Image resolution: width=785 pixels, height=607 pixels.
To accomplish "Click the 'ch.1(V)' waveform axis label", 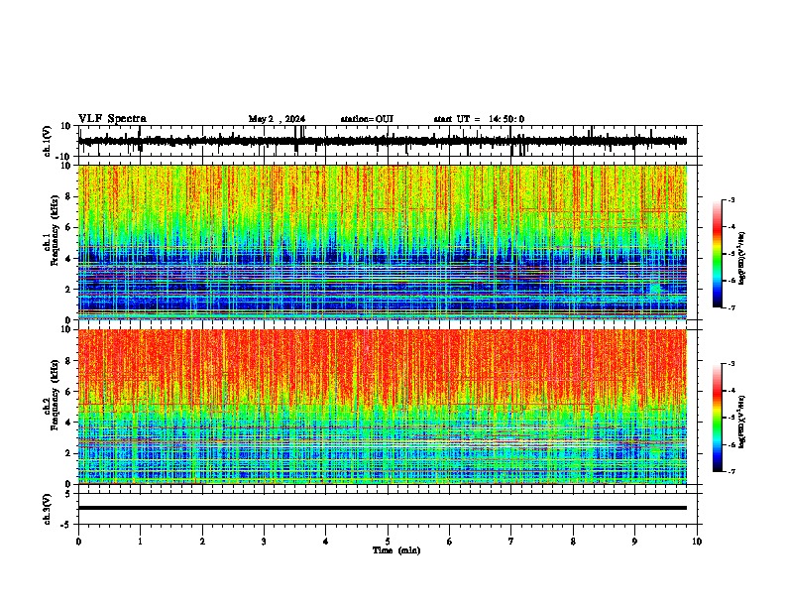I will click(x=48, y=141).
